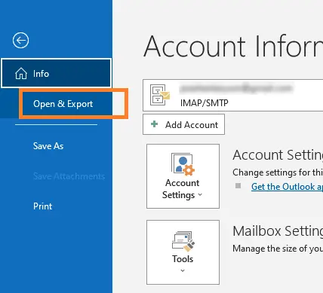Click the Change settings description text

click(278, 172)
